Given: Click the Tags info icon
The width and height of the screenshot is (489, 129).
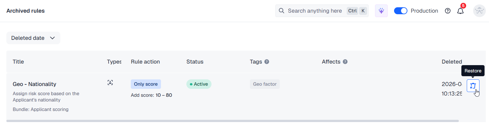Looking at the screenshot, I should coord(267,62).
